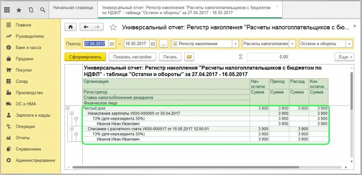Click the Операции sidebar icon

(9, 126)
